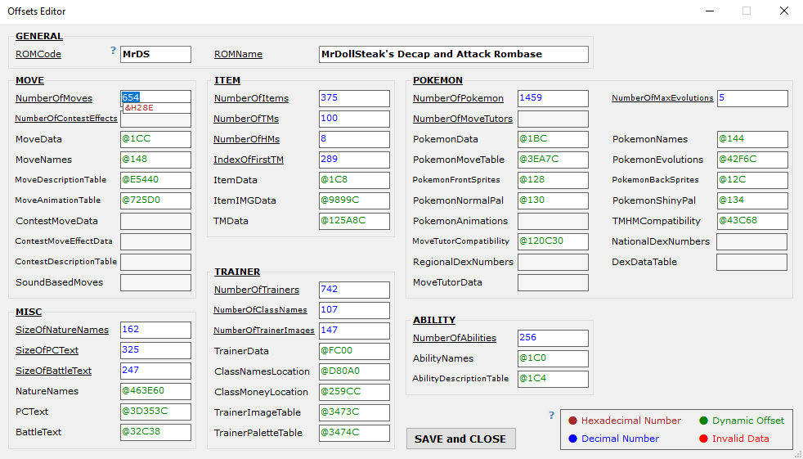Click the NumberOfMoves underlined label
This screenshot has width=803, height=459.
coord(54,98)
